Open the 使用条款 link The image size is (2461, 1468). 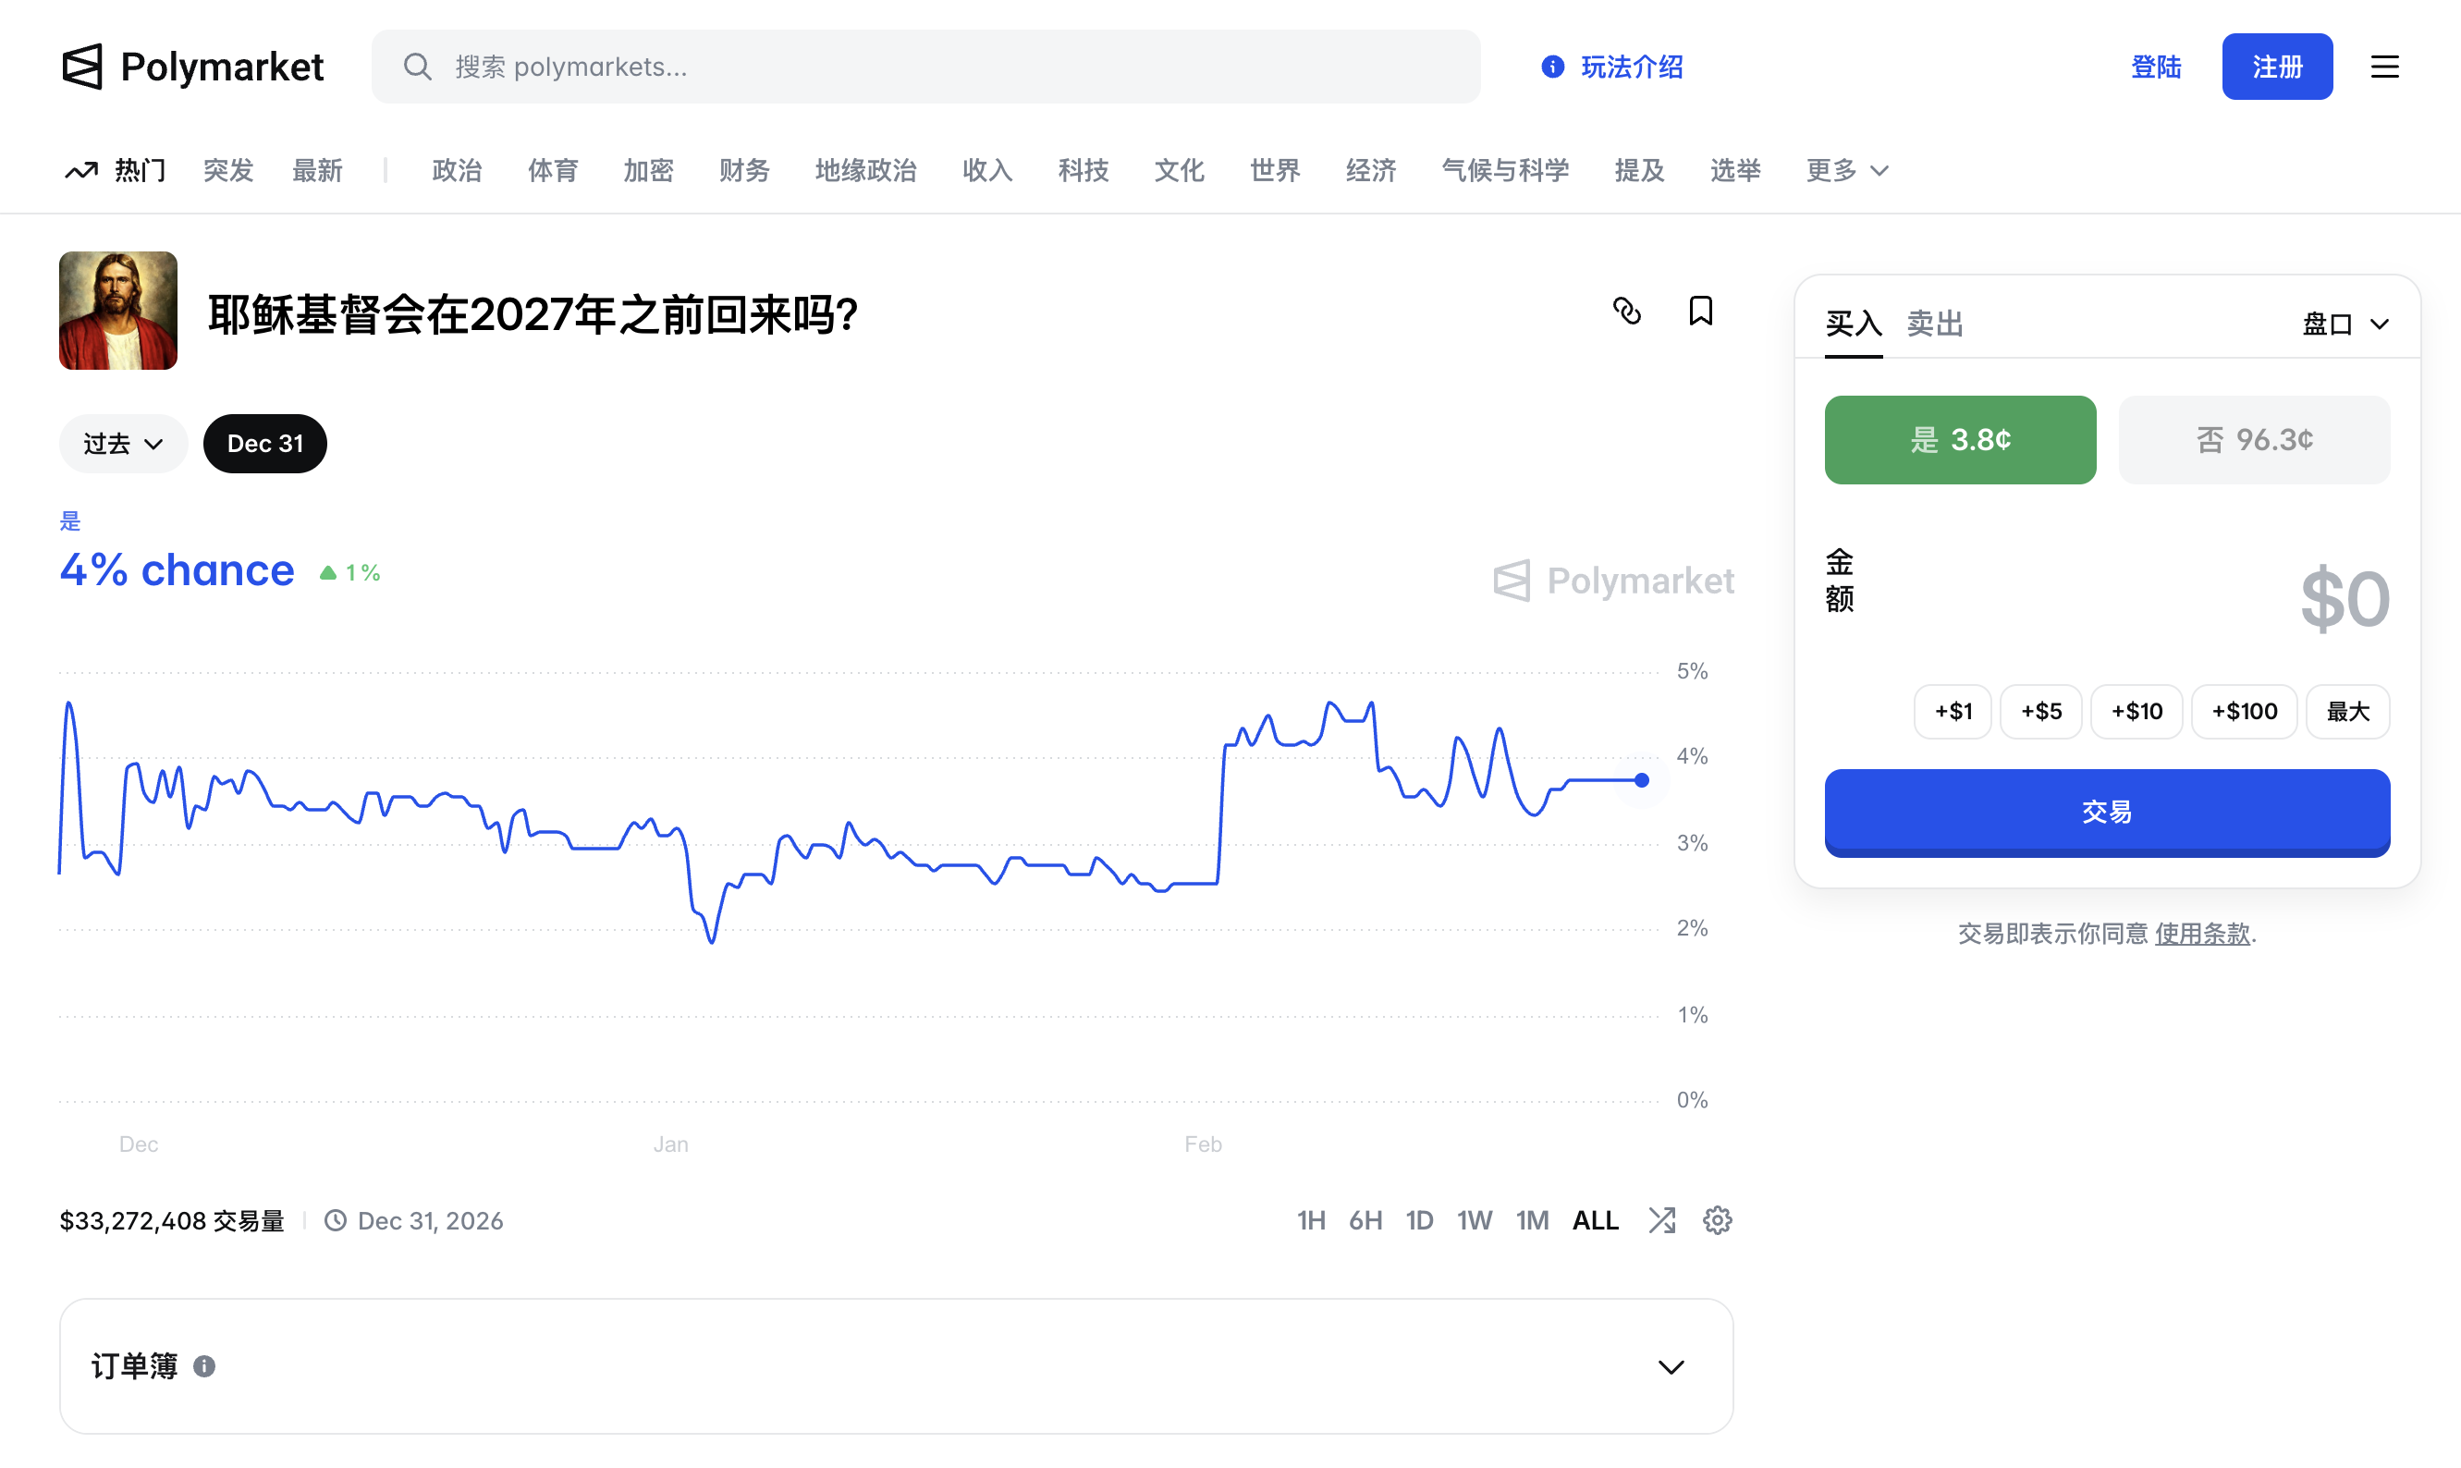coord(2202,933)
